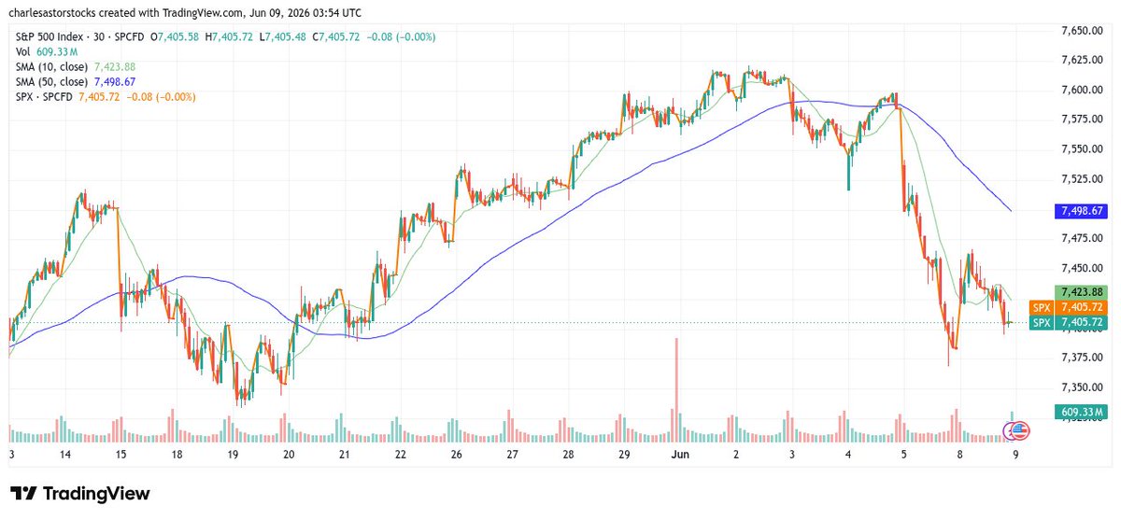Image resolution: width=1121 pixels, height=520 pixels.
Task: Click date label 5 on time axis
Action: [903, 454]
